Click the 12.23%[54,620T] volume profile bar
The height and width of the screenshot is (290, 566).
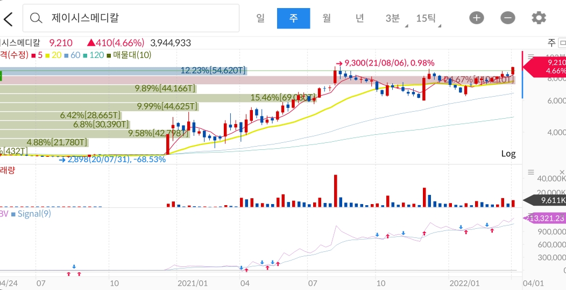pos(123,70)
